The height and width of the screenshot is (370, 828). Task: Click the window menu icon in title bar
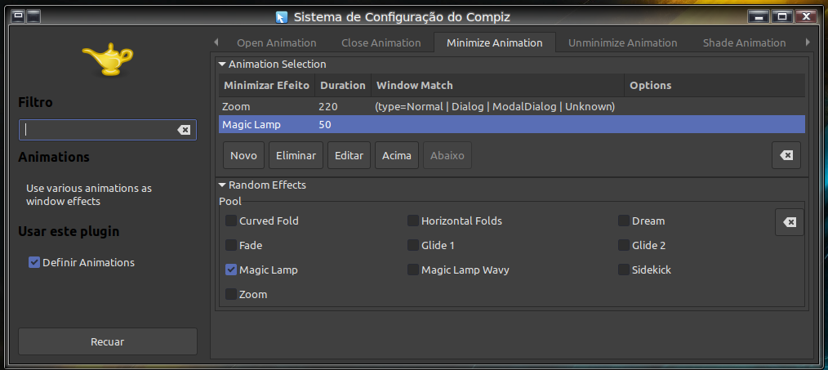[x=19, y=16]
